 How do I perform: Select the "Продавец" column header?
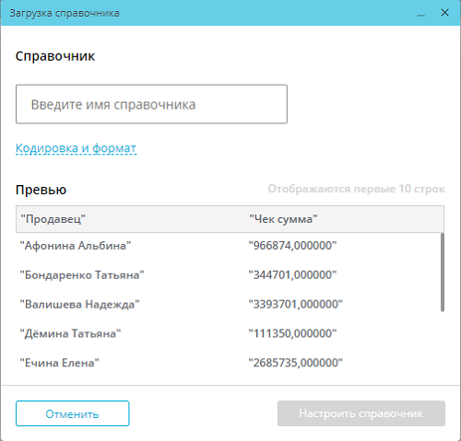point(53,219)
